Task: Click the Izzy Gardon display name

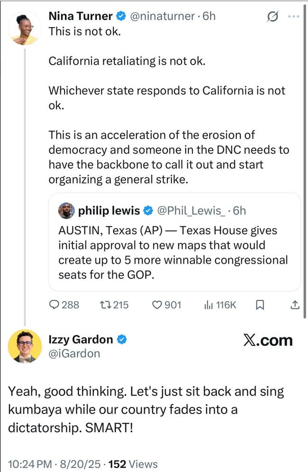Action: [81, 339]
